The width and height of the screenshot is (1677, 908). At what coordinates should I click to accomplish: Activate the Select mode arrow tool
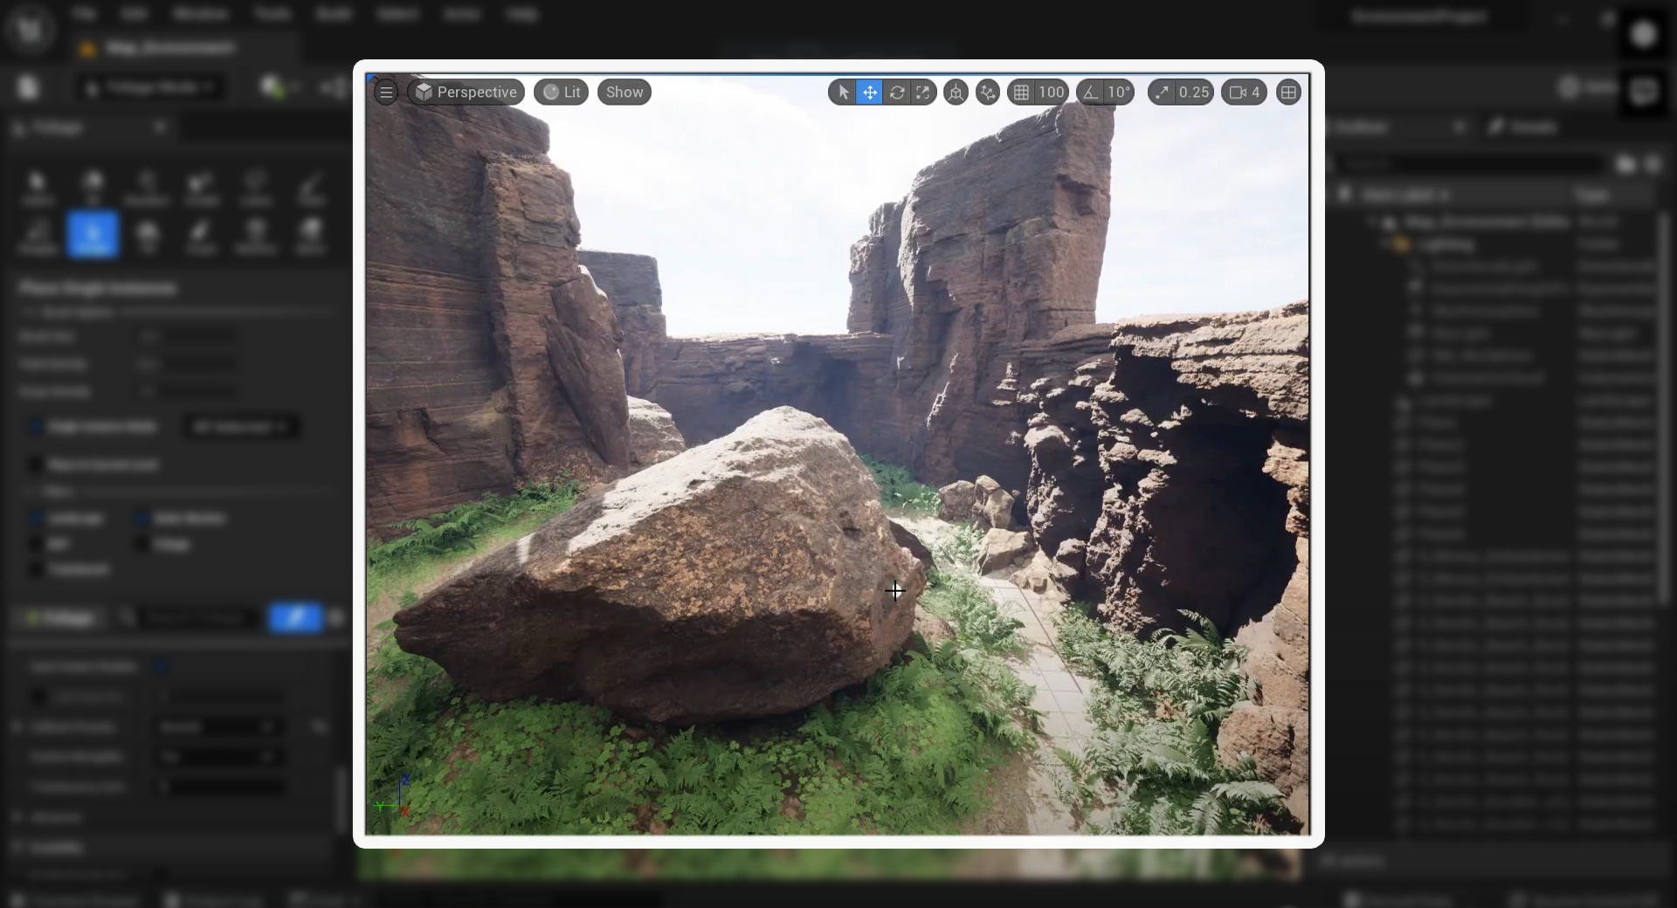(x=843, y=93)
